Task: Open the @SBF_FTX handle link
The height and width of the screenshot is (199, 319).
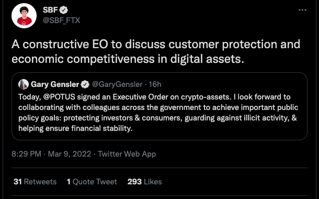Action: 61,20
